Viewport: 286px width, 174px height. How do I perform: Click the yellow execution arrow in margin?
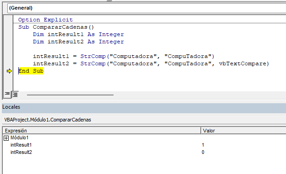pyautogui.click(x=9, y=71)
